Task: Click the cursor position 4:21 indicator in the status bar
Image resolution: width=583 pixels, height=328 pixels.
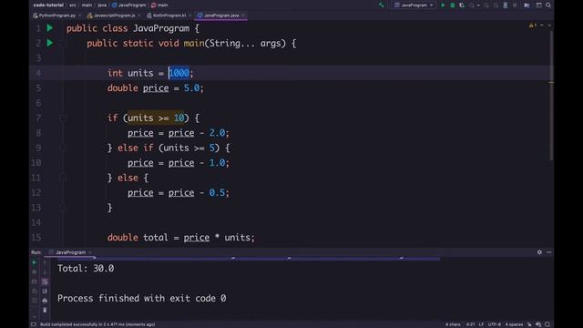Action: pyautogui.click(x=470, y=324)
